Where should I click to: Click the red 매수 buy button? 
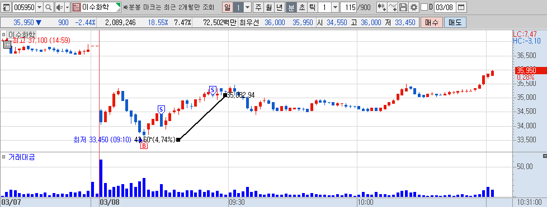point(432,23)
